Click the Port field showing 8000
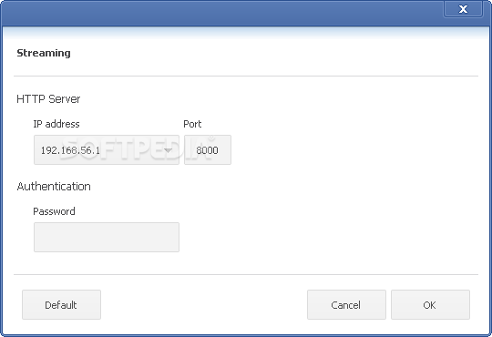 pos(208,150)
